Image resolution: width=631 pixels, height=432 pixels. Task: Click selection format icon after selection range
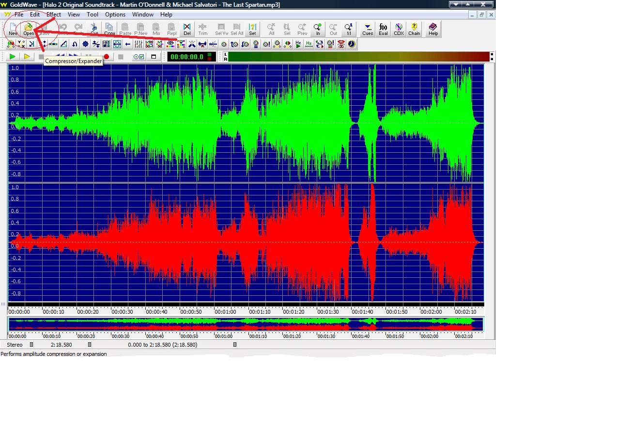(x=235, y=345)
